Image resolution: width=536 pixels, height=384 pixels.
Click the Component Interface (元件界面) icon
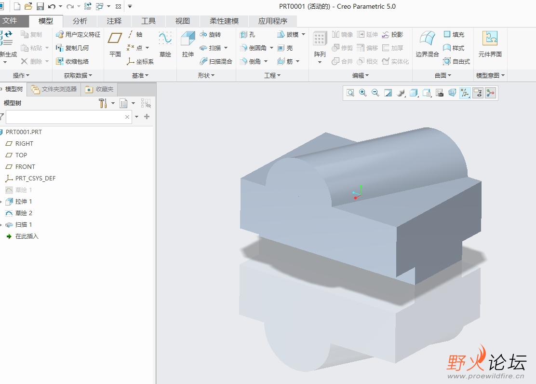[x=490, y=44]
